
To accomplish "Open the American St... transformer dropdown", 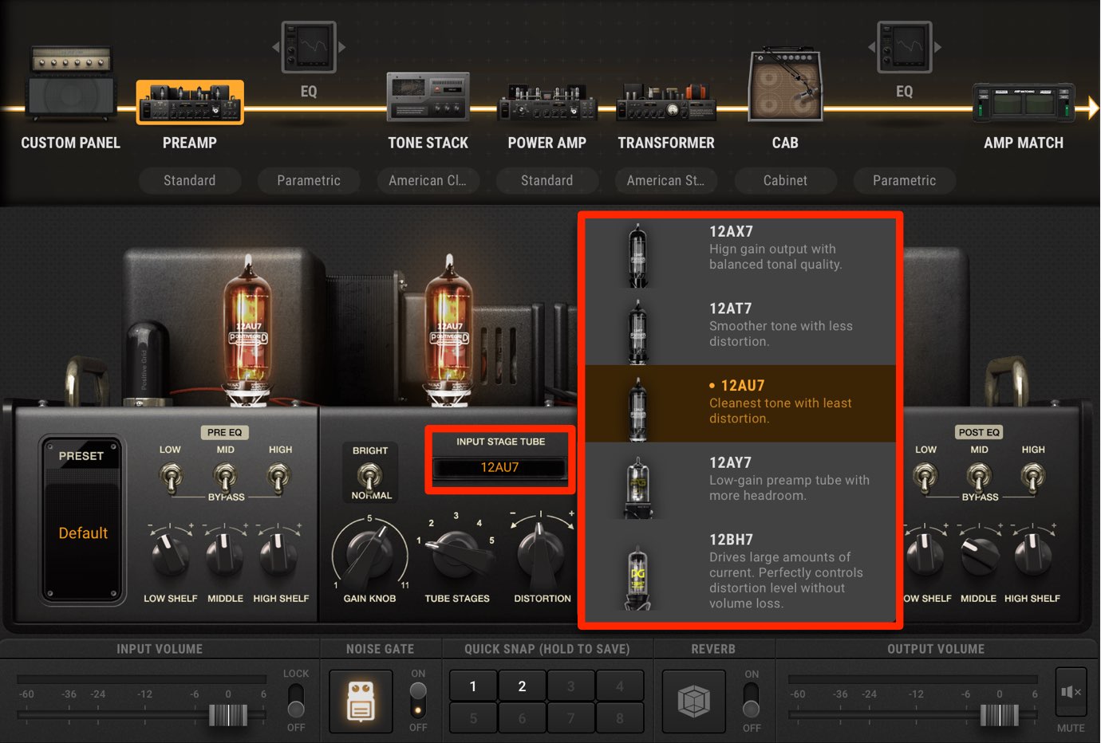I will (x=666, y=180).
